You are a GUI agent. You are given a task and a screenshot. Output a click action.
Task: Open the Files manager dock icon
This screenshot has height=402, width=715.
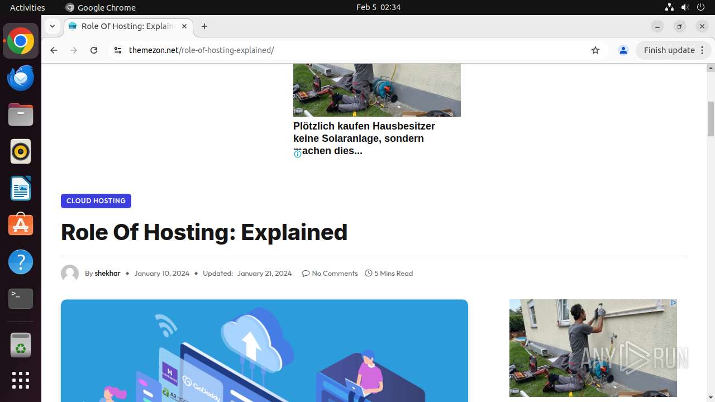[21, 115]
